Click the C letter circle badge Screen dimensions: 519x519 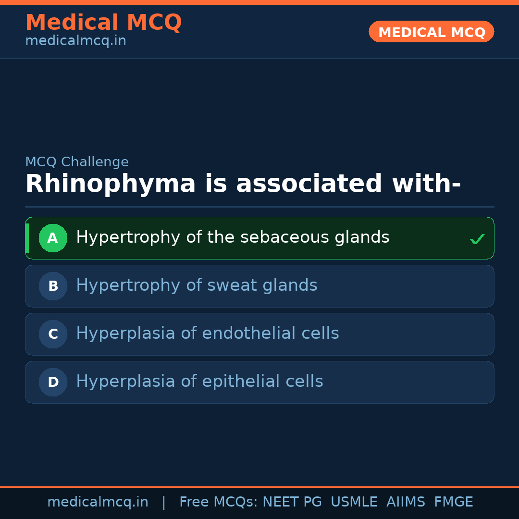coord(53,334)
